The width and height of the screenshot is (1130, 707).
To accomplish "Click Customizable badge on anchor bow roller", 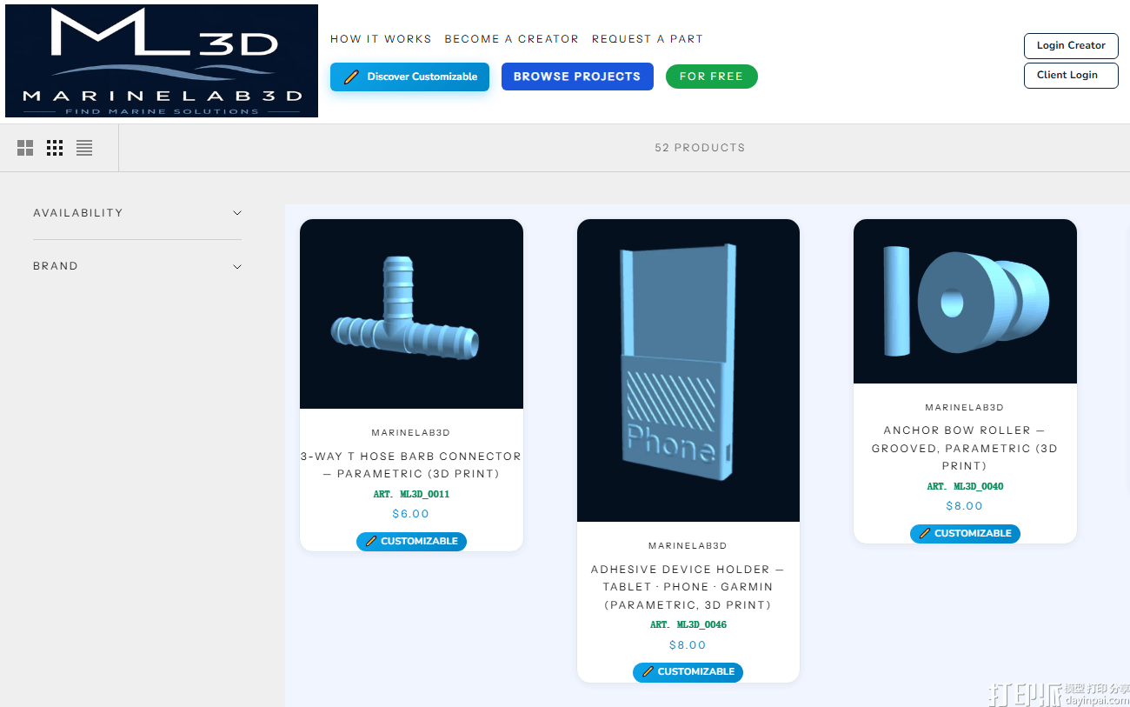I will [965, 533].
